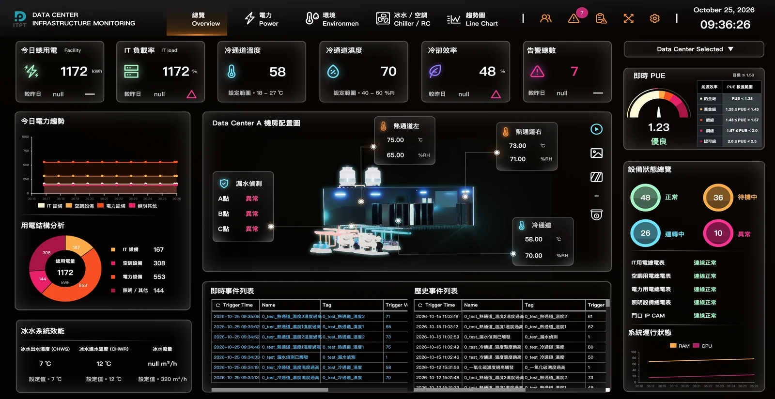This screenshot has height=399, width=775.
Task: Toggle the RAM legend in system status chart
Action: (680, 346)
